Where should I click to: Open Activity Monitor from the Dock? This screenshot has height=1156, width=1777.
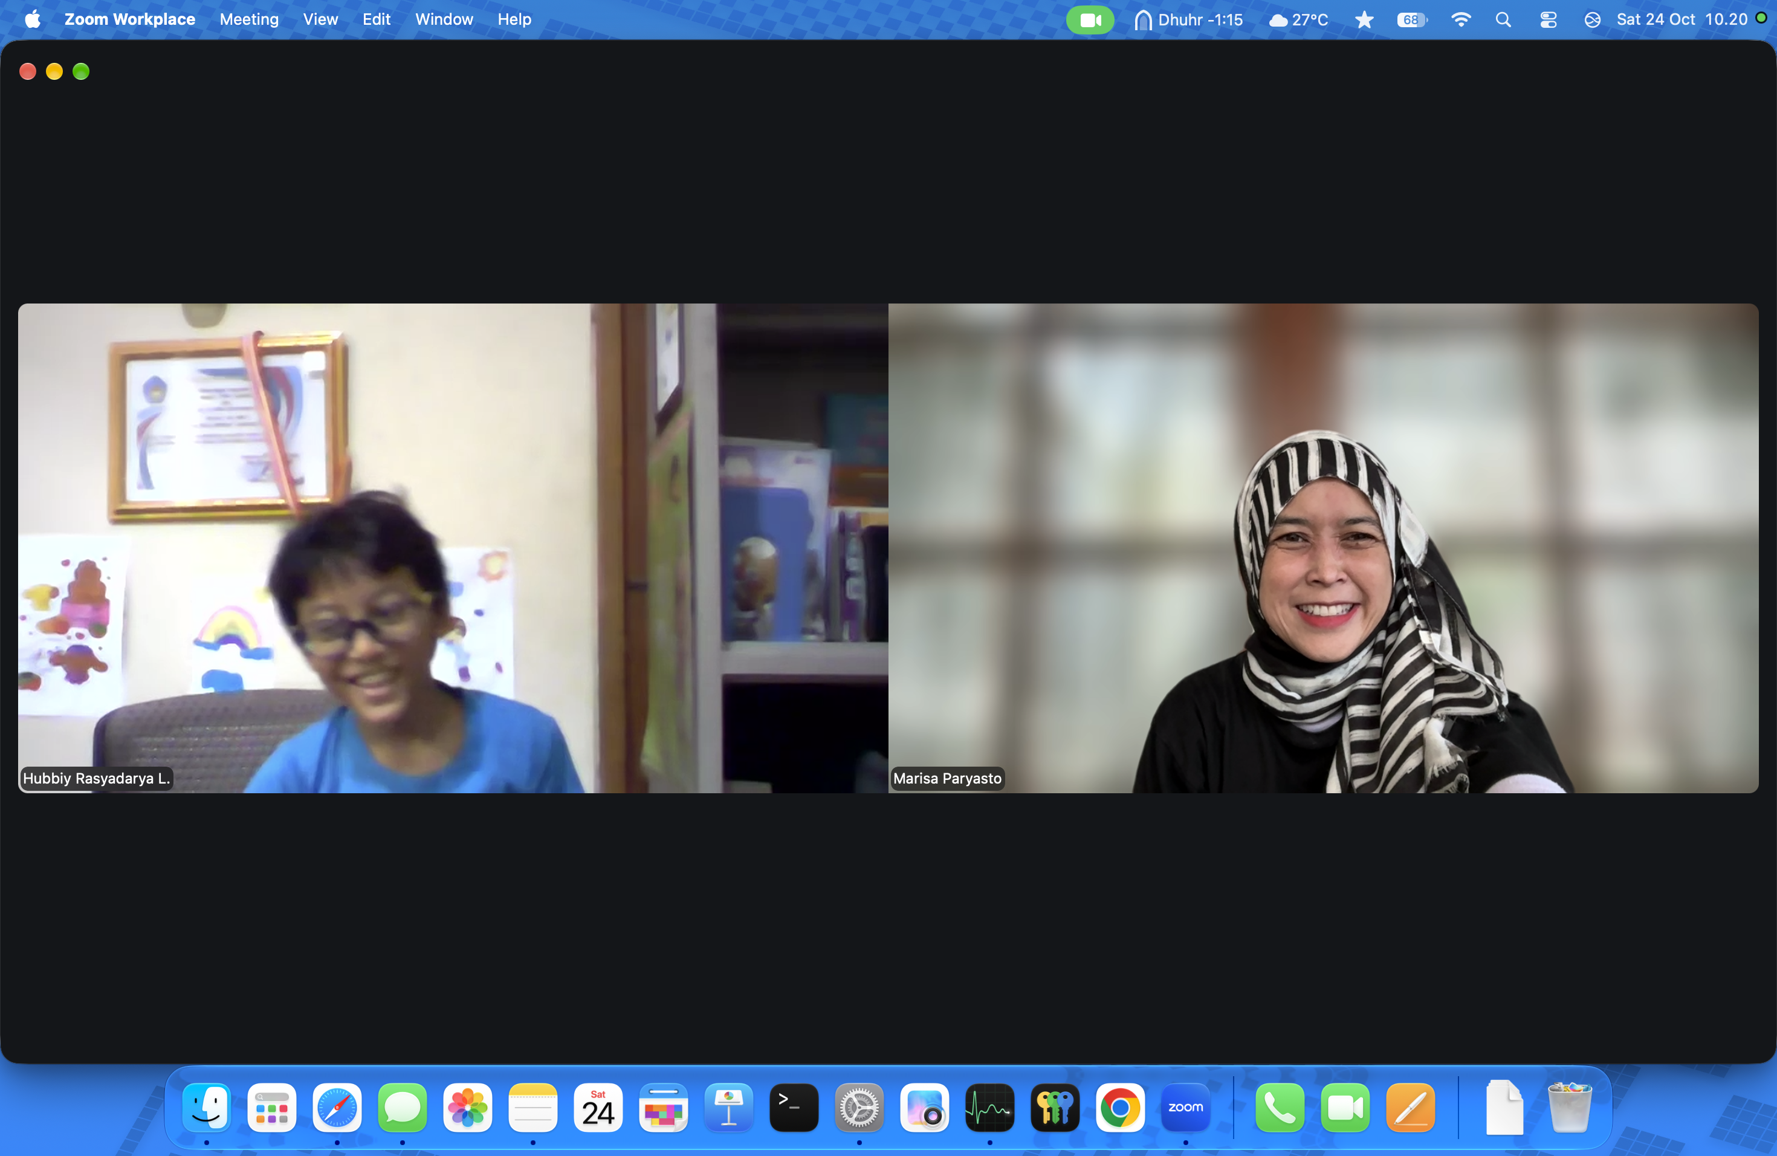tap(989, 1108)
